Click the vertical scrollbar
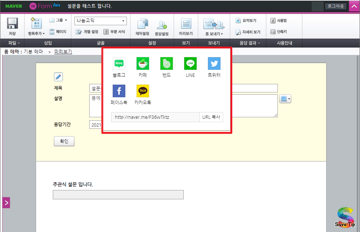The width and height of the screenshot is (360, 232). (x=358, y=143)
